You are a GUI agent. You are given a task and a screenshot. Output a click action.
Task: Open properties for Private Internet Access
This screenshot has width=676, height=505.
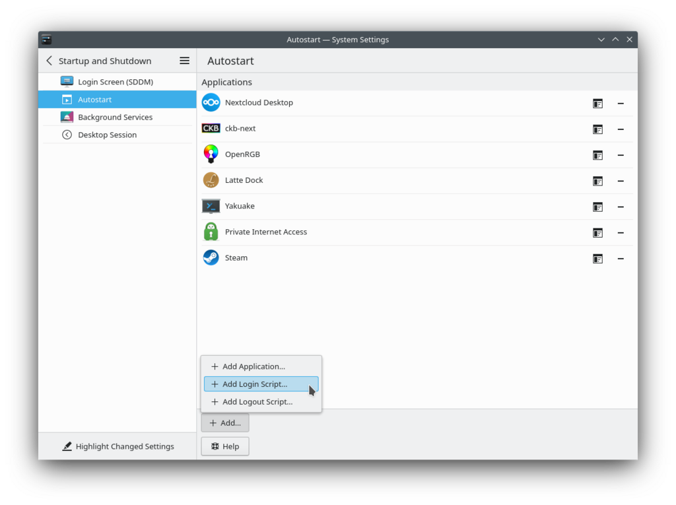point(597,233)
